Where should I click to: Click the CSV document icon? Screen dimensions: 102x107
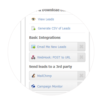33,28
